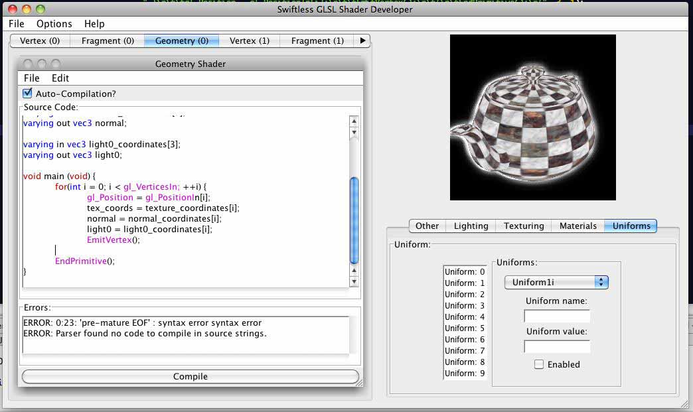Open the Uniform1i type dropdown
Screen dimensions: 693x412
[x=556, y=282]
